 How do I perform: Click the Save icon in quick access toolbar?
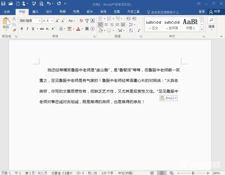(x=3, y=4)
